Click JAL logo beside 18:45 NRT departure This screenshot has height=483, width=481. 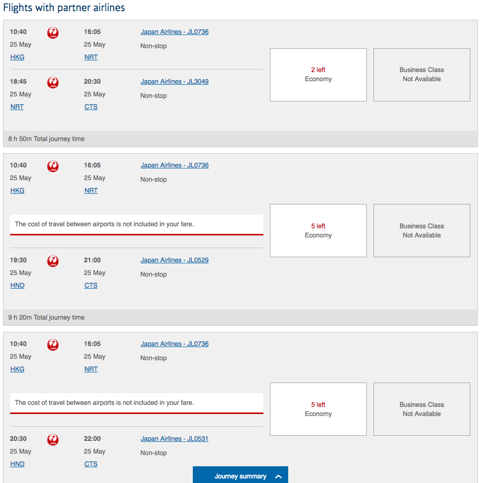point(53,83)
